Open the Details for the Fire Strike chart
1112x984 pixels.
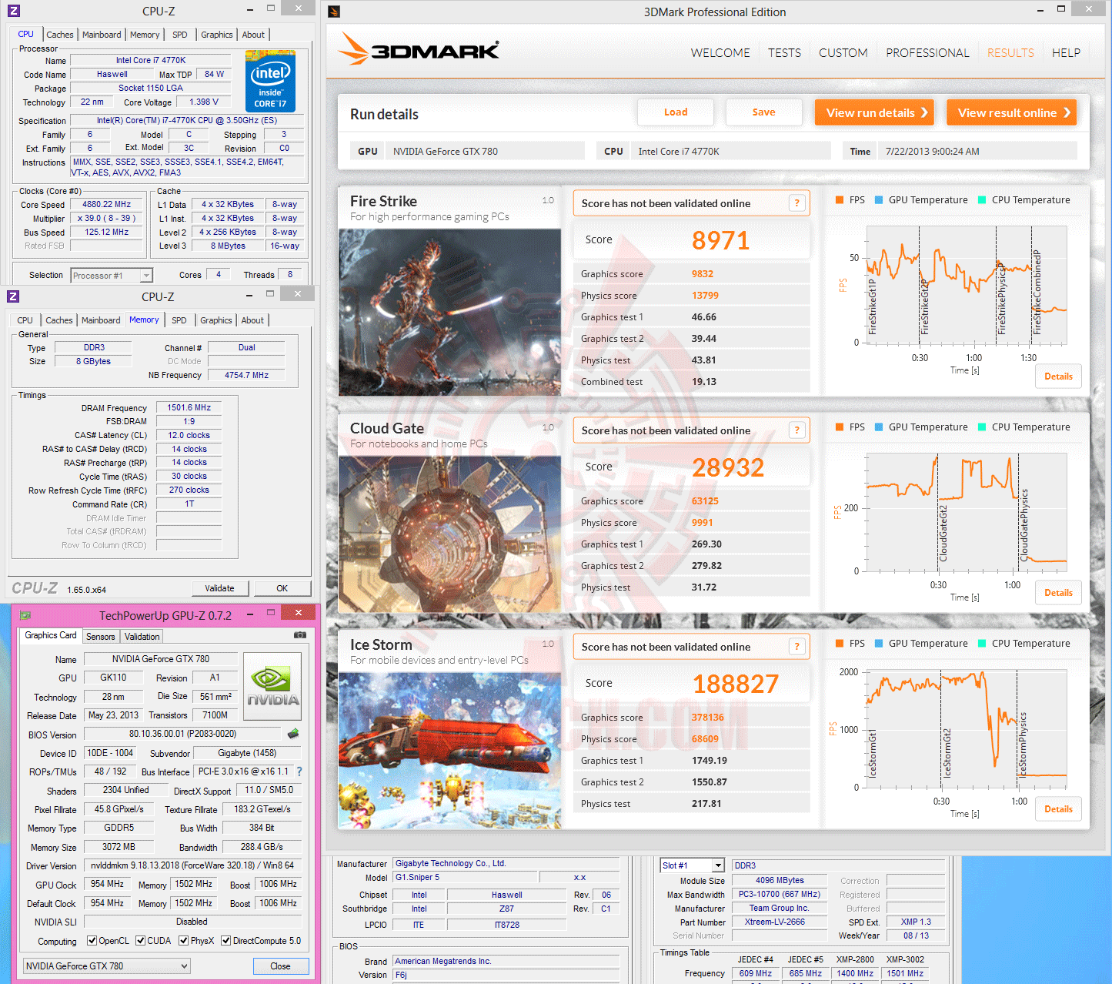1058,377
